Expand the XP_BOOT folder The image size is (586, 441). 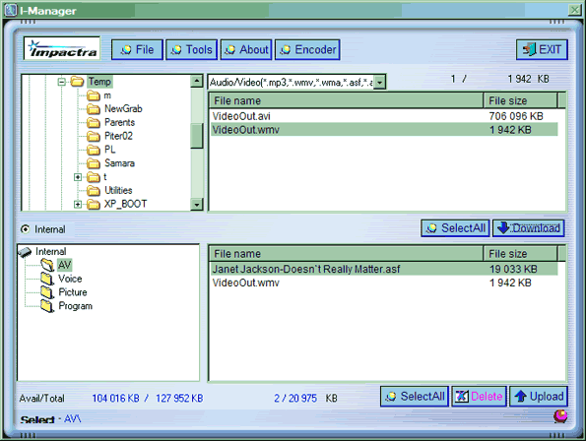point(78,204)
